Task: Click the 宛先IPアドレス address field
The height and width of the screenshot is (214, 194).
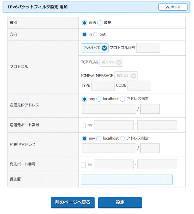Action: [x=109, y=148]
